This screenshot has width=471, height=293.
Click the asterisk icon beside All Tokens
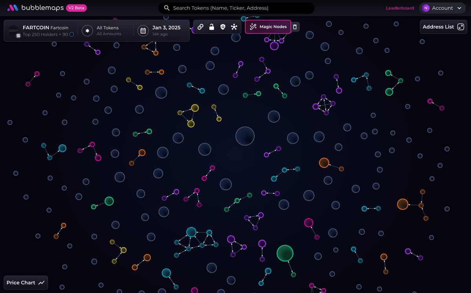click(x=87, y=31)
